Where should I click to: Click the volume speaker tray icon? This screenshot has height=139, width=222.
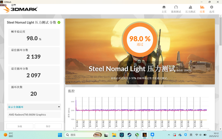(x=200, y=135)
